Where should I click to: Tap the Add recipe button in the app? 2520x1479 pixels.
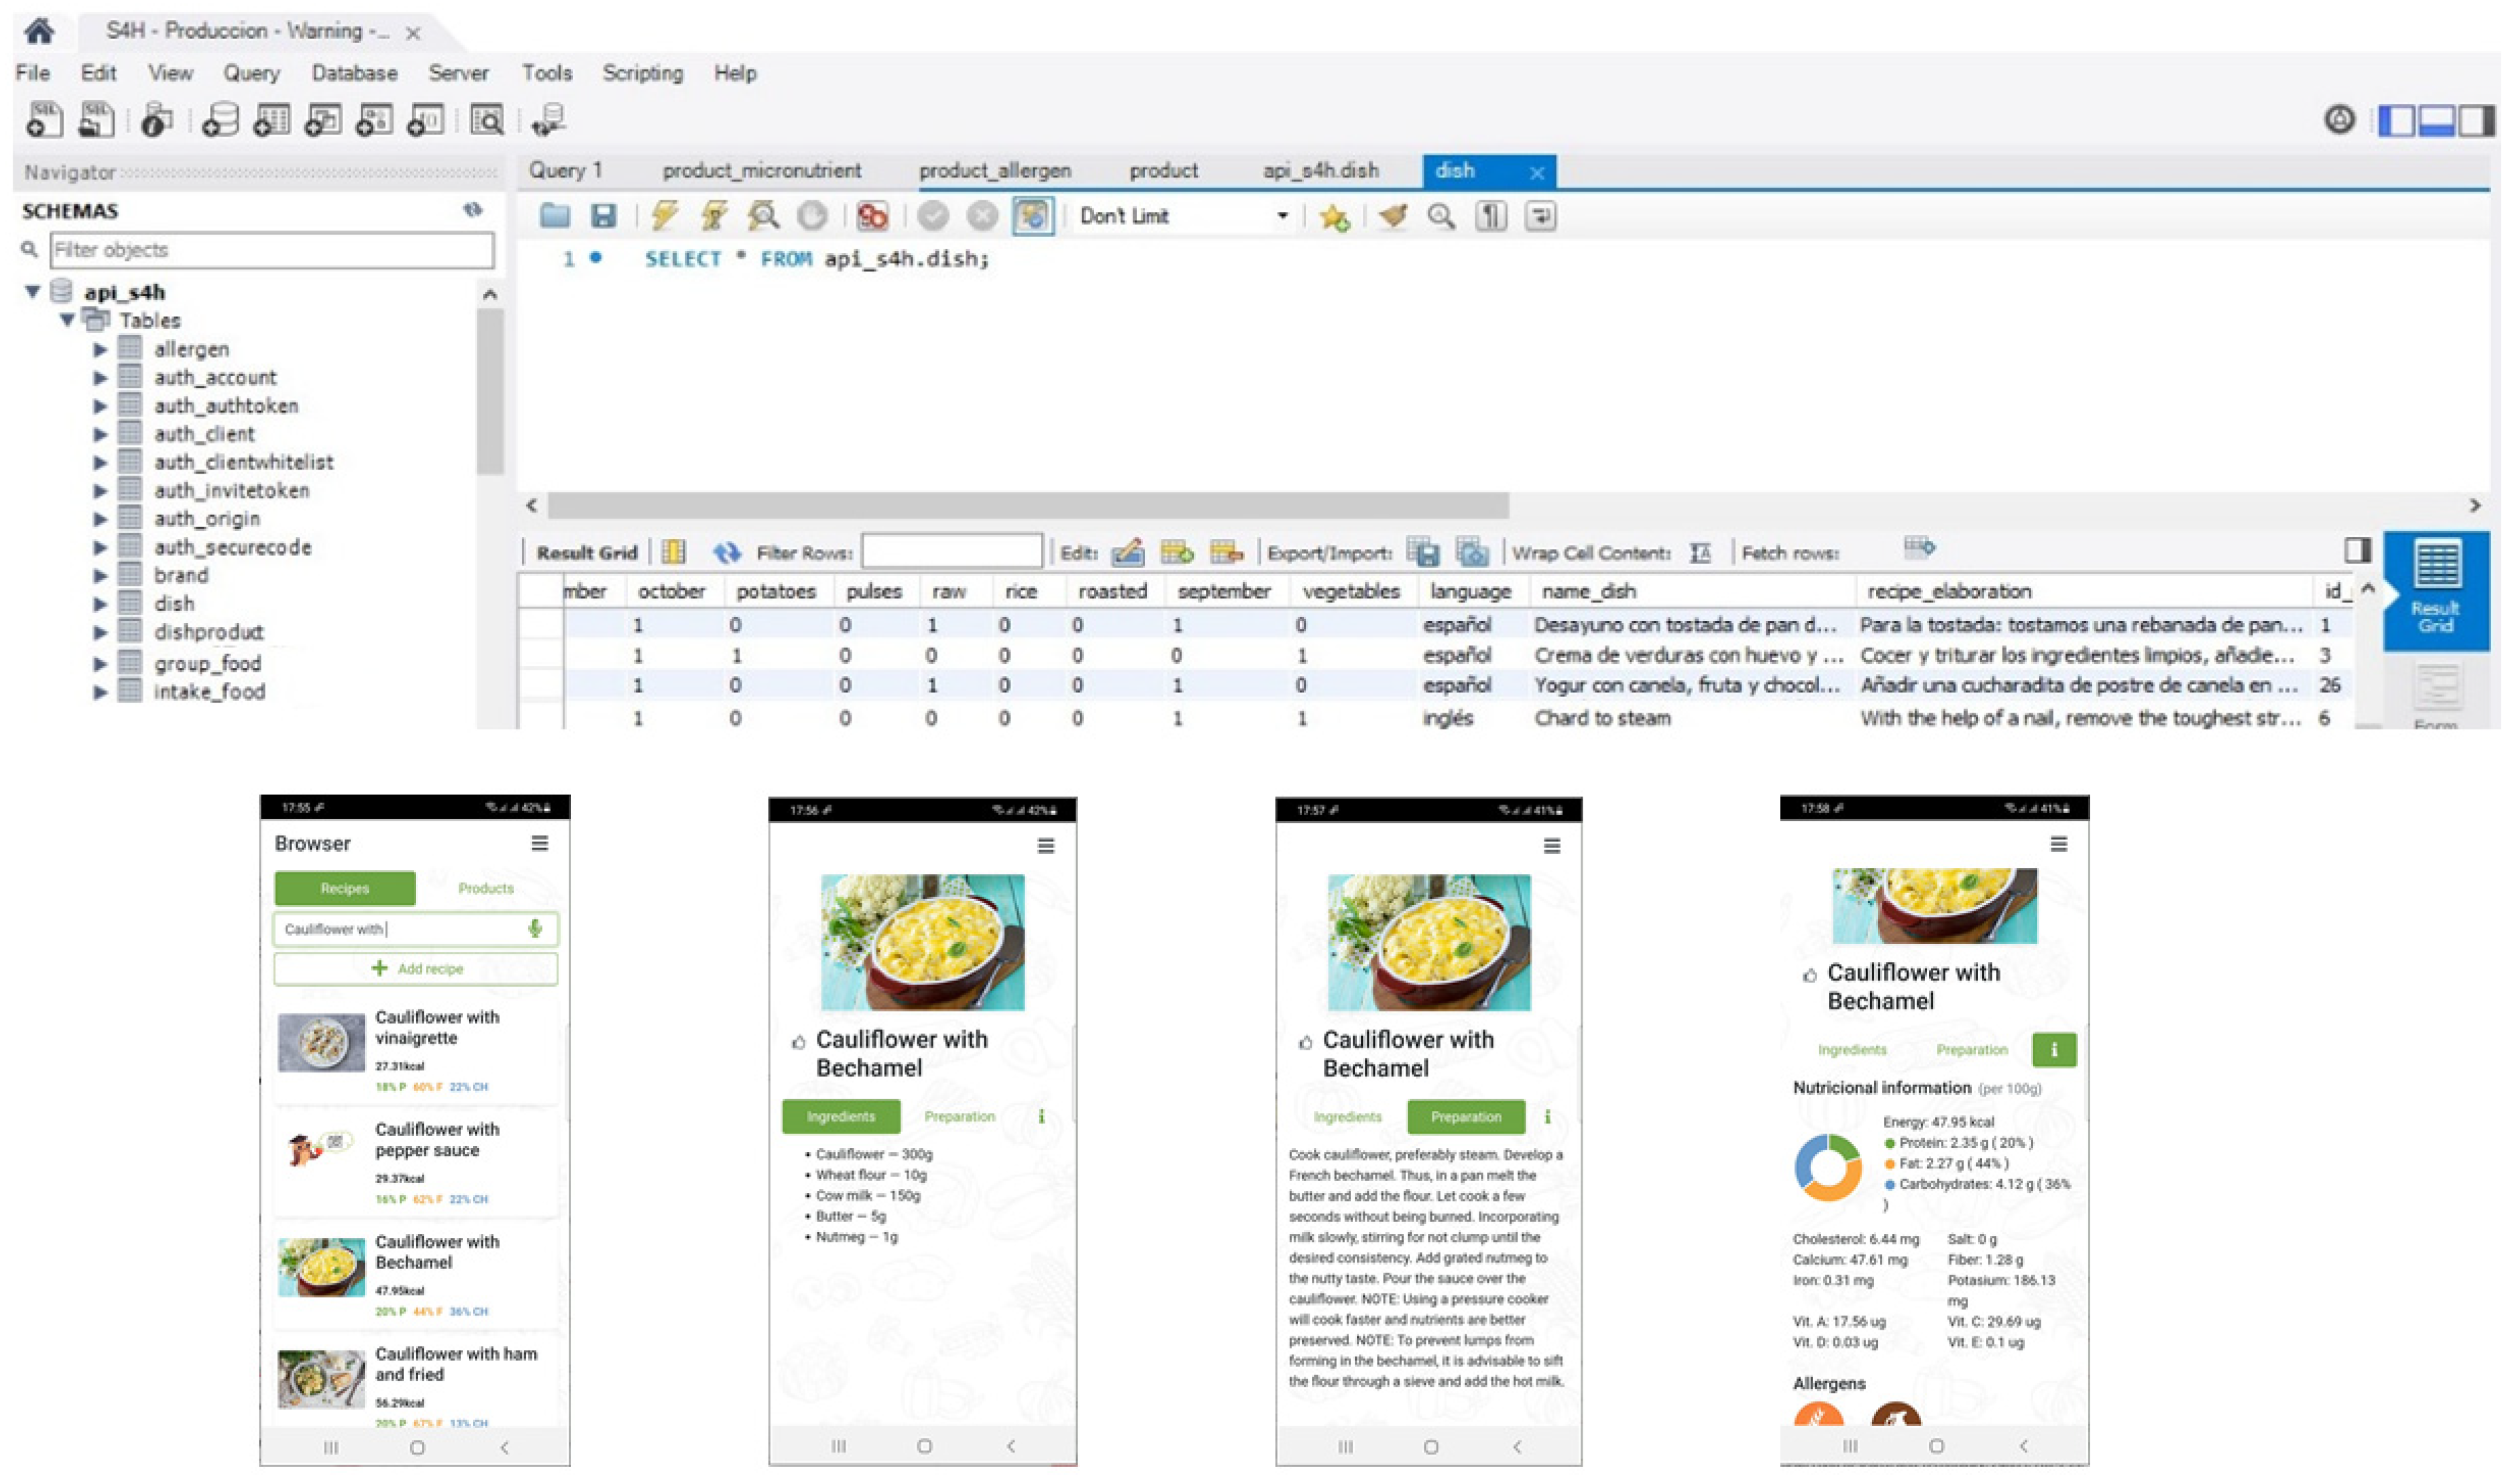point(416,968)
